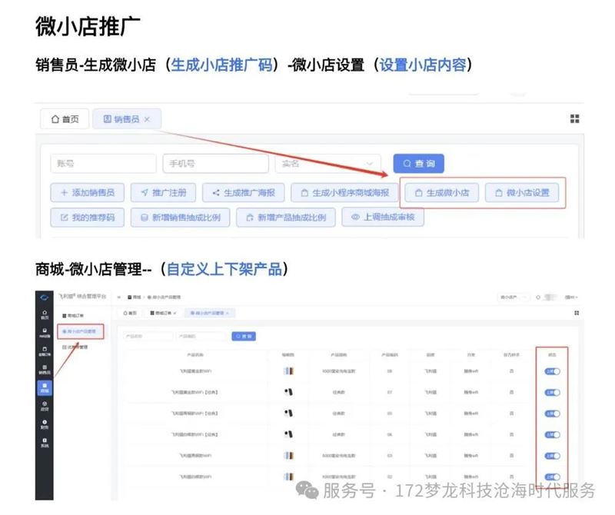Click the 财务 icon in the dark sidebar

44,424
